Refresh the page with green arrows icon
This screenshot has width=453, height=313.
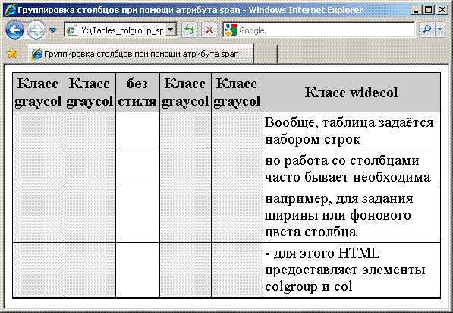coord(190,30)
